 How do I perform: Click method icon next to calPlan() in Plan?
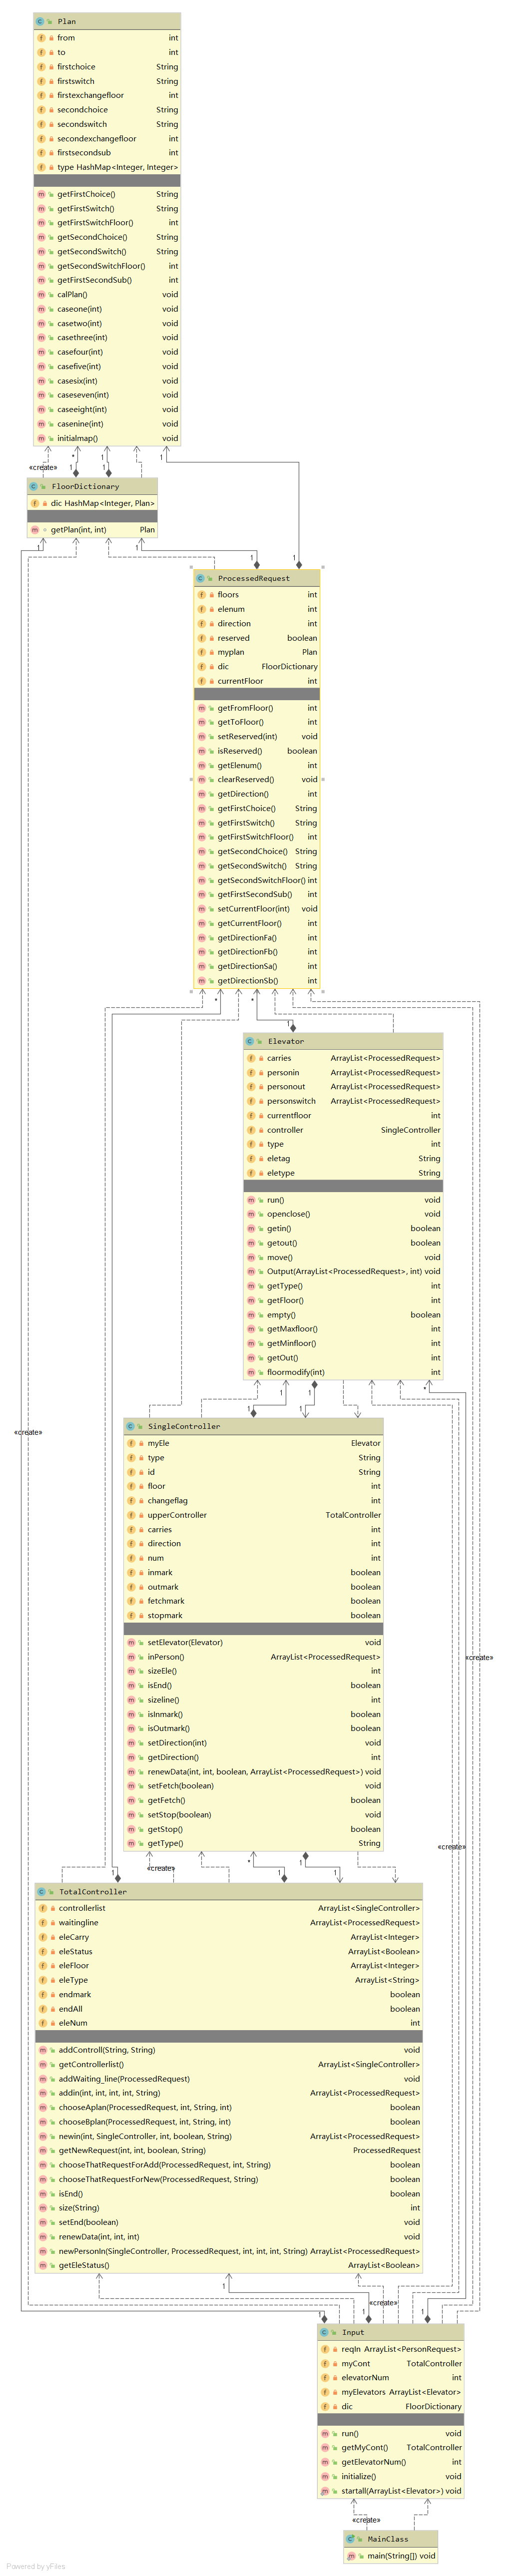41,294
